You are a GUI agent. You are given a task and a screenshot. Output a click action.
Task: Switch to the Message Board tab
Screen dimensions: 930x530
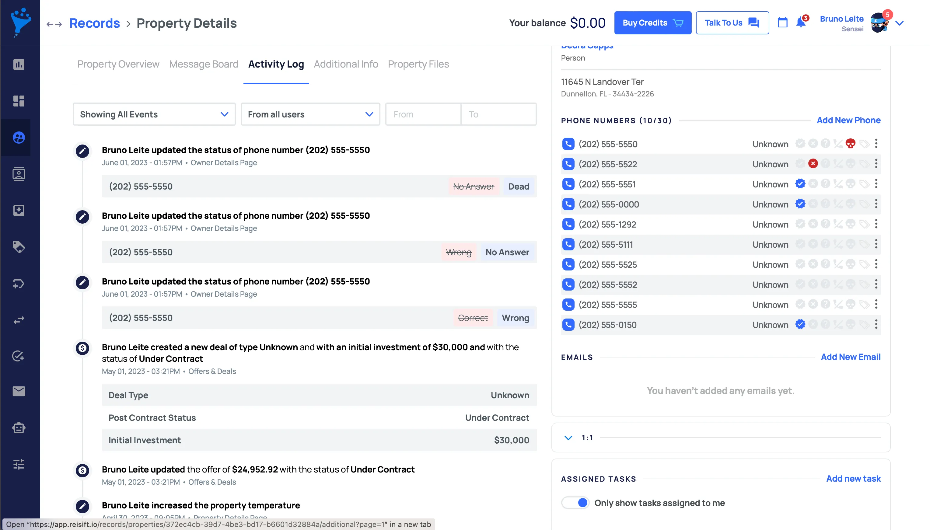pos(204,64)
